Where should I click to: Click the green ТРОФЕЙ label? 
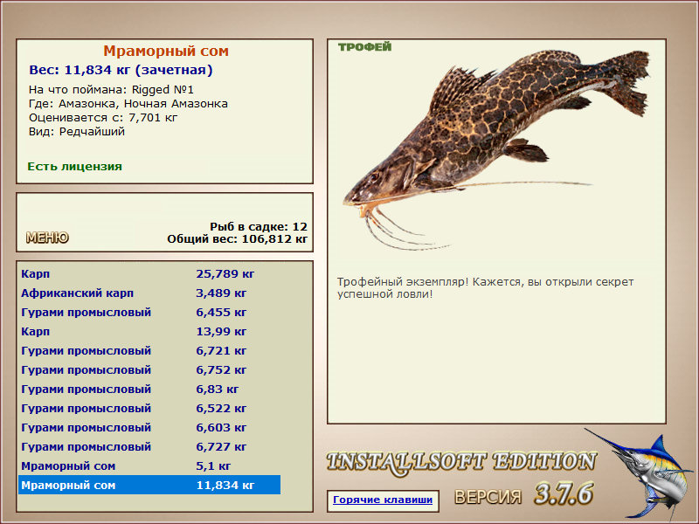(364, 47)
